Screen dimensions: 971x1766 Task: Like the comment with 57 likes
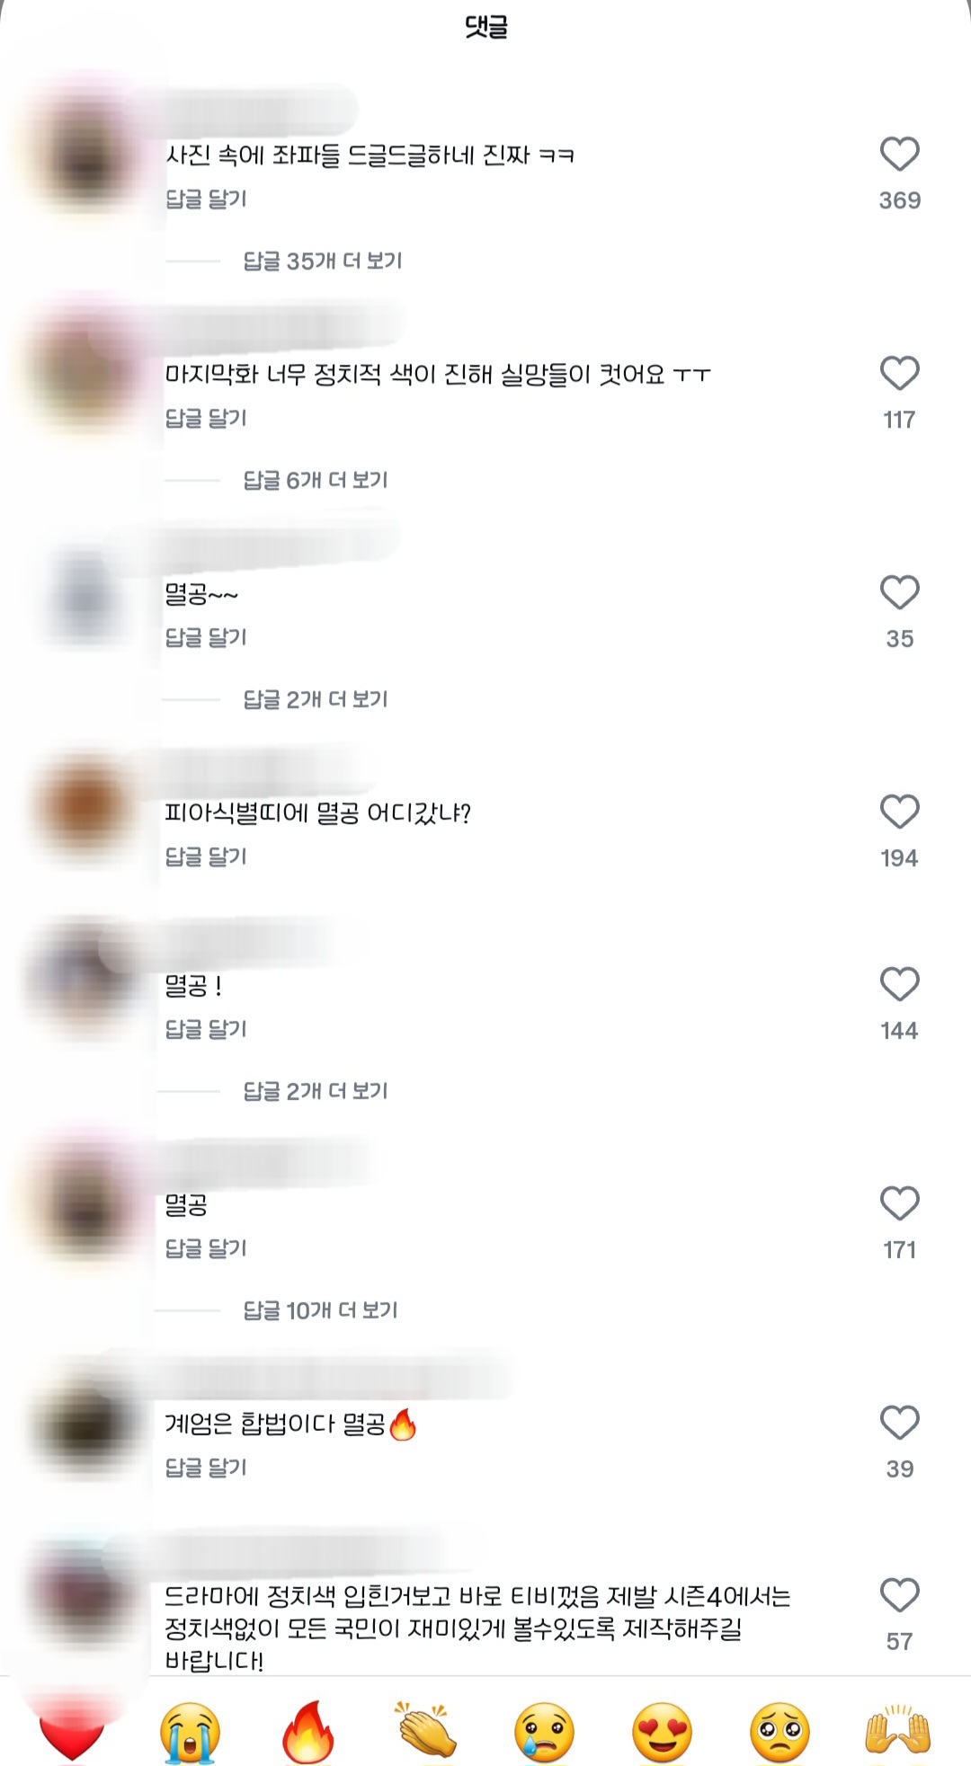[x=899, y=1595]
